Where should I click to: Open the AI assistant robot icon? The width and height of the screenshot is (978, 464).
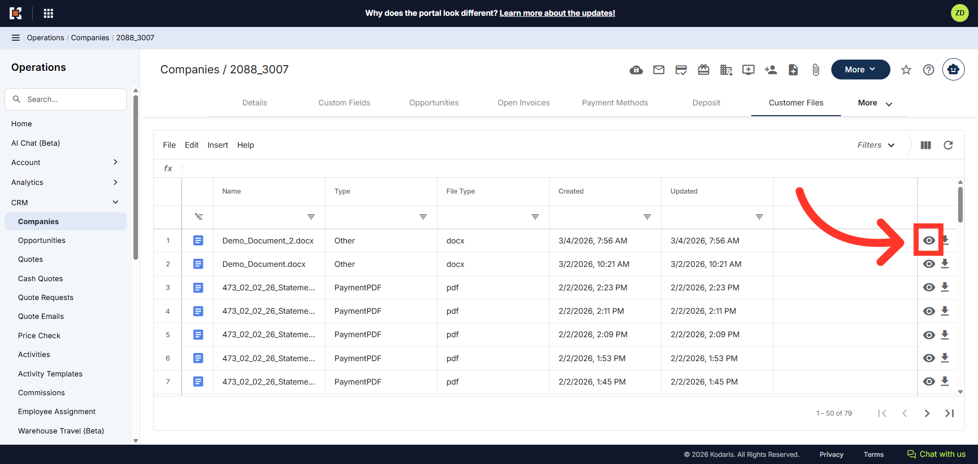(953, 70)
